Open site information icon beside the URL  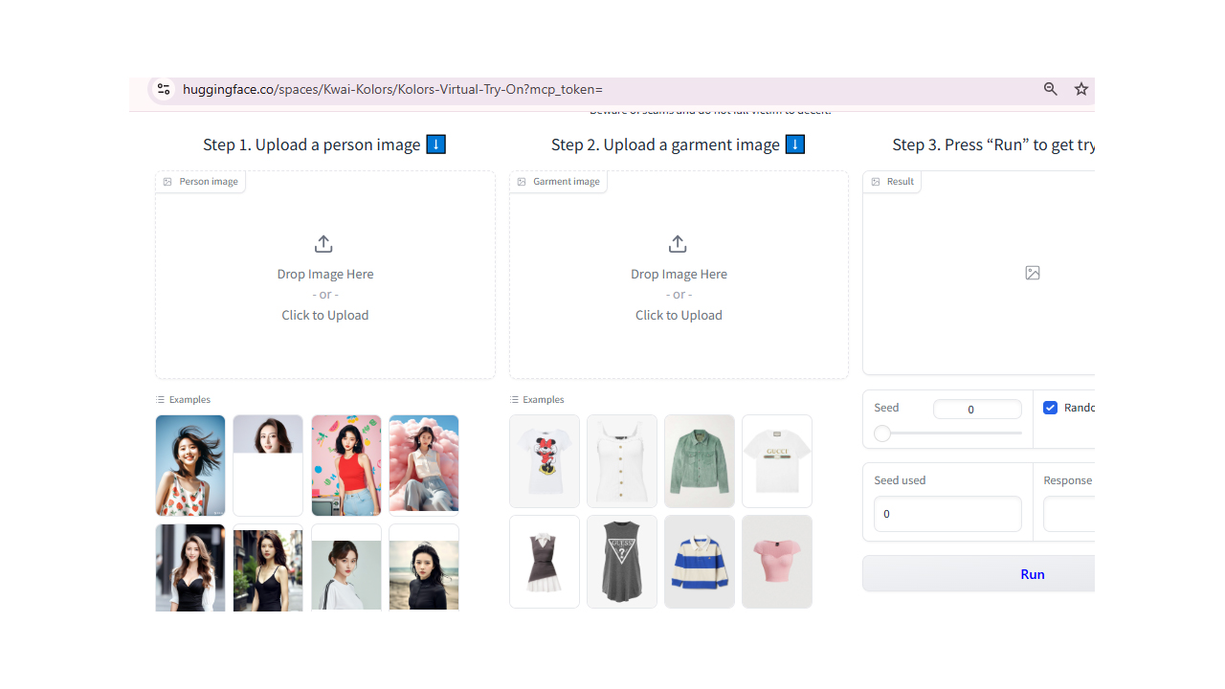[x=164, y=89]
